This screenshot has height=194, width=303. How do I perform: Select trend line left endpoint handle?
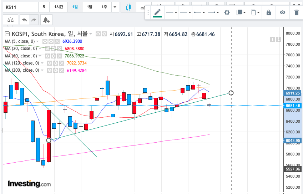coord(49,141)
